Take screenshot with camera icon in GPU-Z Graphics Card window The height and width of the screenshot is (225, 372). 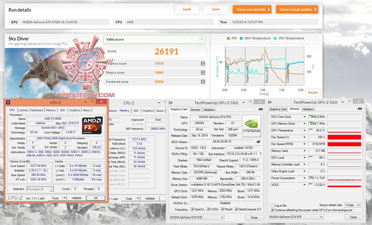point(260,109)
